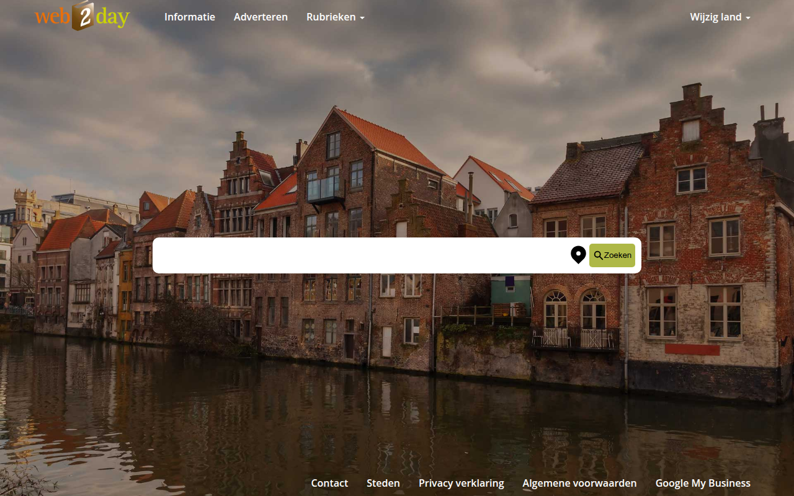The image size is (794, 496).
Task: Click the web2day logo
Action: point(83,16)
